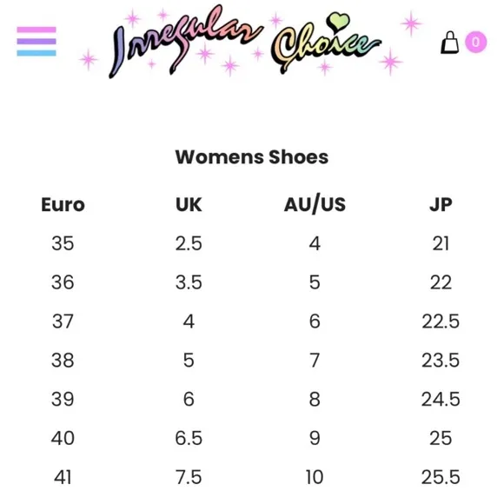Screen dimensions: 504x504
Task: Select the Euro column header
Action: [63, 204]
